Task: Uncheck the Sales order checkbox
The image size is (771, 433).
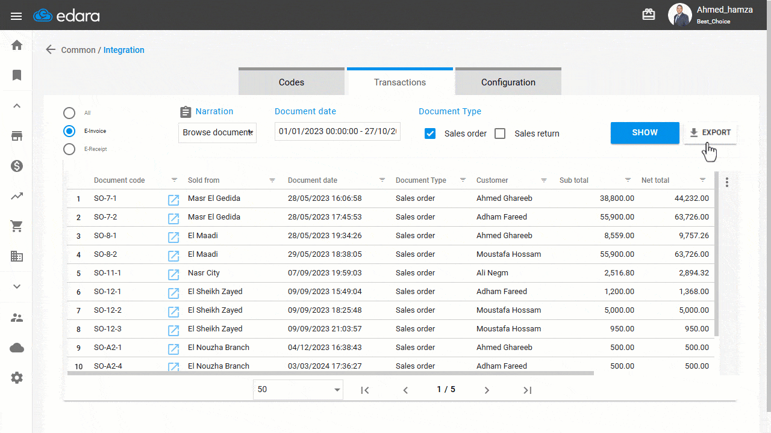Action: (x=430, y=134)
